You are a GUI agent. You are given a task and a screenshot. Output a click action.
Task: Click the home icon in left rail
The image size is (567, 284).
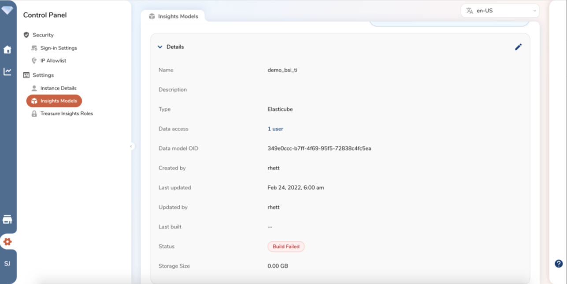(7, 50)
